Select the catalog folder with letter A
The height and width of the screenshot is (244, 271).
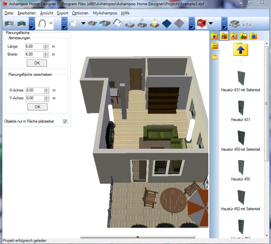point(234,36)
